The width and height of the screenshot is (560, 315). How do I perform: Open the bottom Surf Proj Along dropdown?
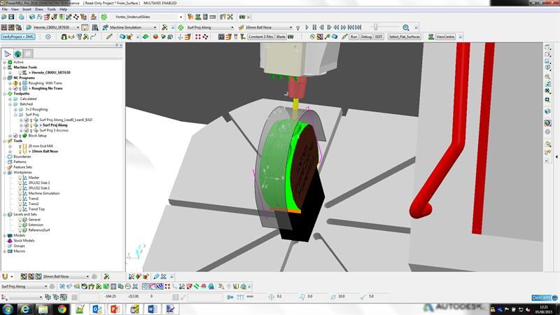(x=45, y=286)
